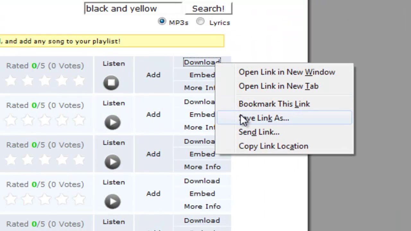Click Download for the fifth song at the bottom
Screen dimensions: 411x231
tap(202, 220)
